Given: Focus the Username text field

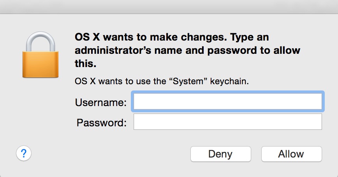Looking at the screenshot, I should [228, 101].
